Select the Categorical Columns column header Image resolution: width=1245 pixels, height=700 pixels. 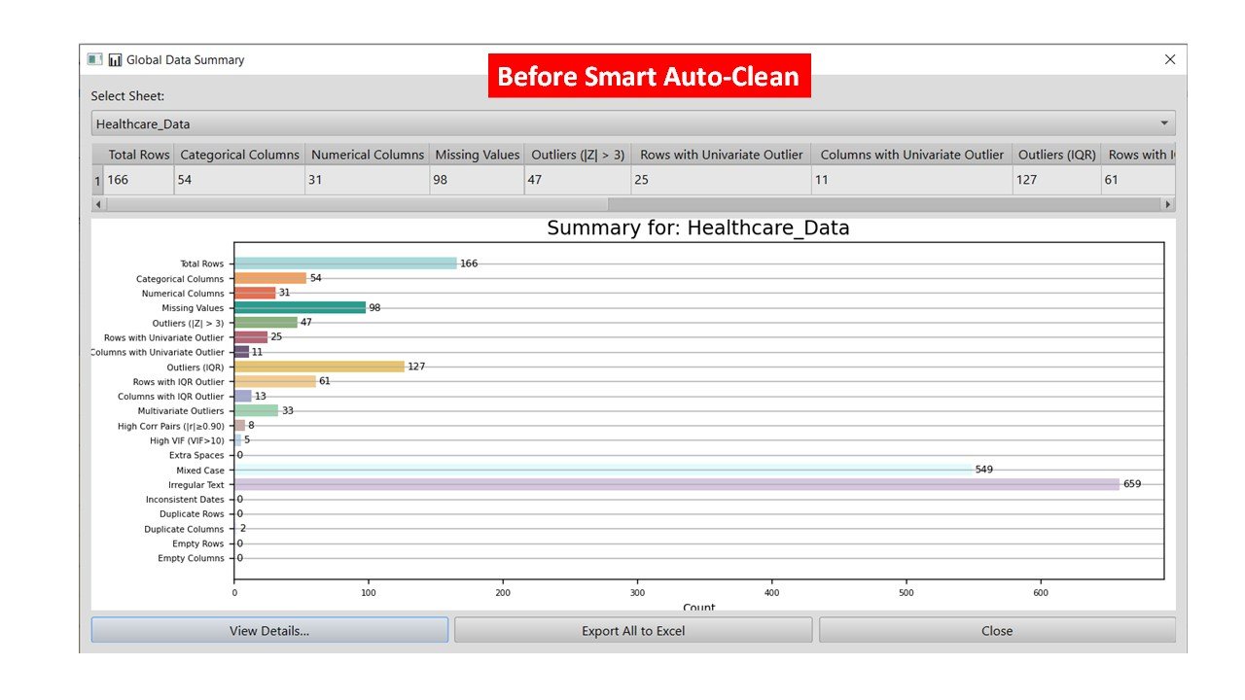pos(239,155)
